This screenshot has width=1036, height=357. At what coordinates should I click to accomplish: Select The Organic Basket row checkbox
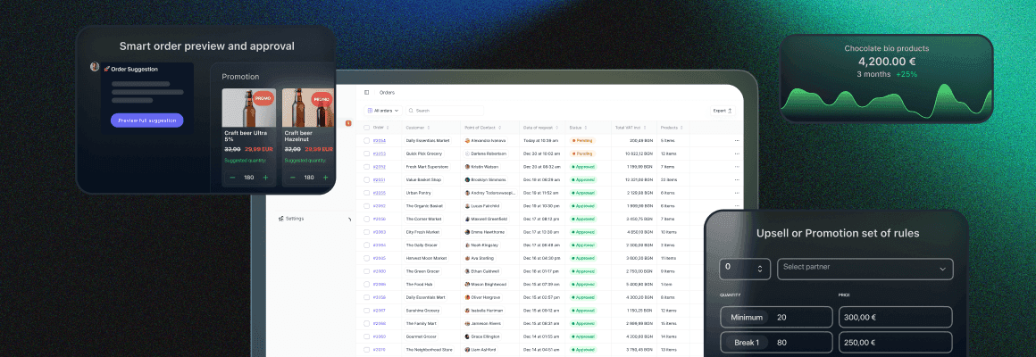coord(367,206)
